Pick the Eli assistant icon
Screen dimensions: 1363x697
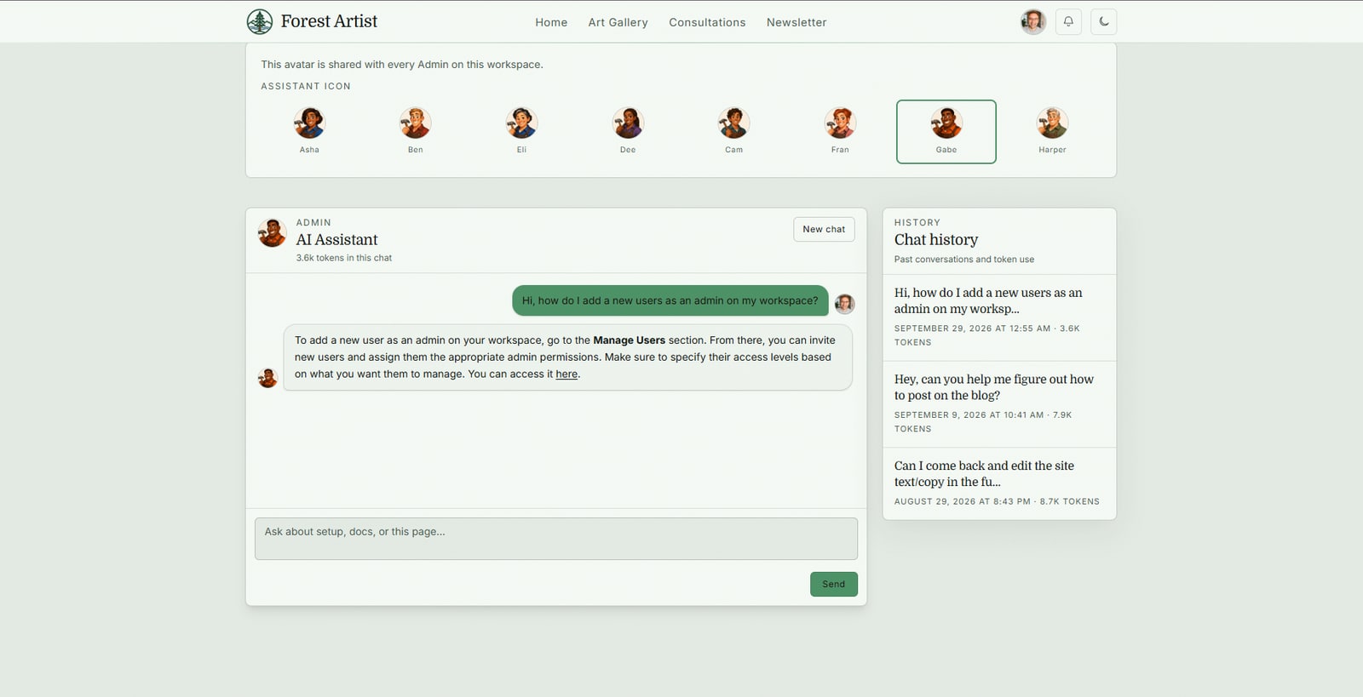coord(521,131)
